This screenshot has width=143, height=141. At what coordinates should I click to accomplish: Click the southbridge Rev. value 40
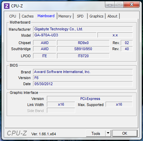pos(127,49)
